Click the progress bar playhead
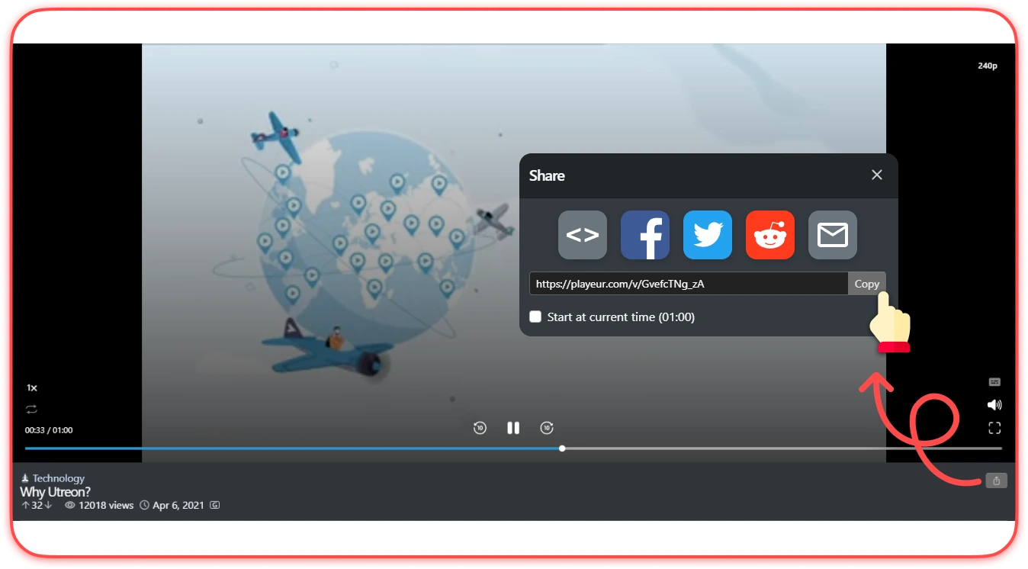 pyautogui.click(x=562, y=448)
